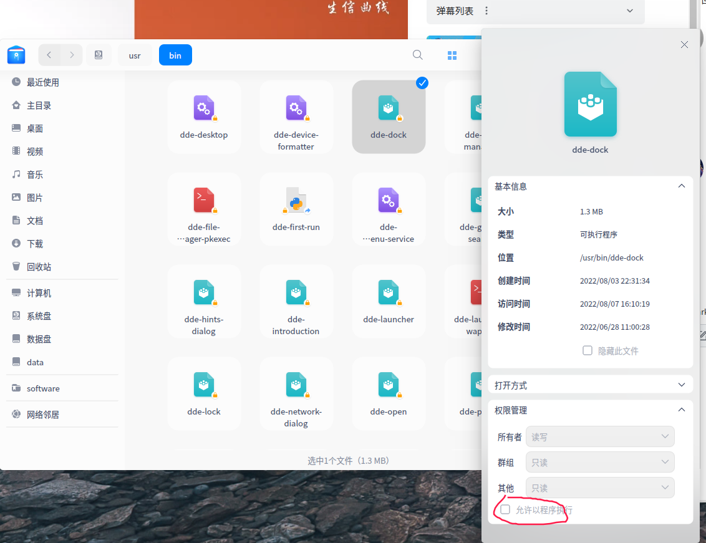The width and height of the screenshot is (706, 543).
Task: Open danmaku list three-dot menu
Action: point(486,11)
